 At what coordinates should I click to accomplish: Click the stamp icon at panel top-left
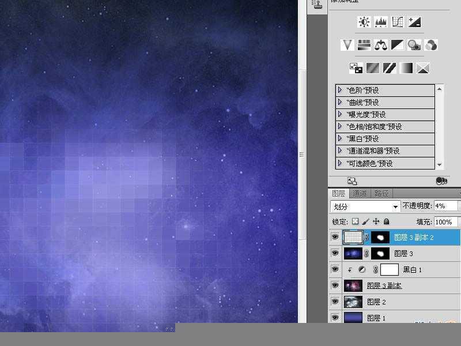318,5
